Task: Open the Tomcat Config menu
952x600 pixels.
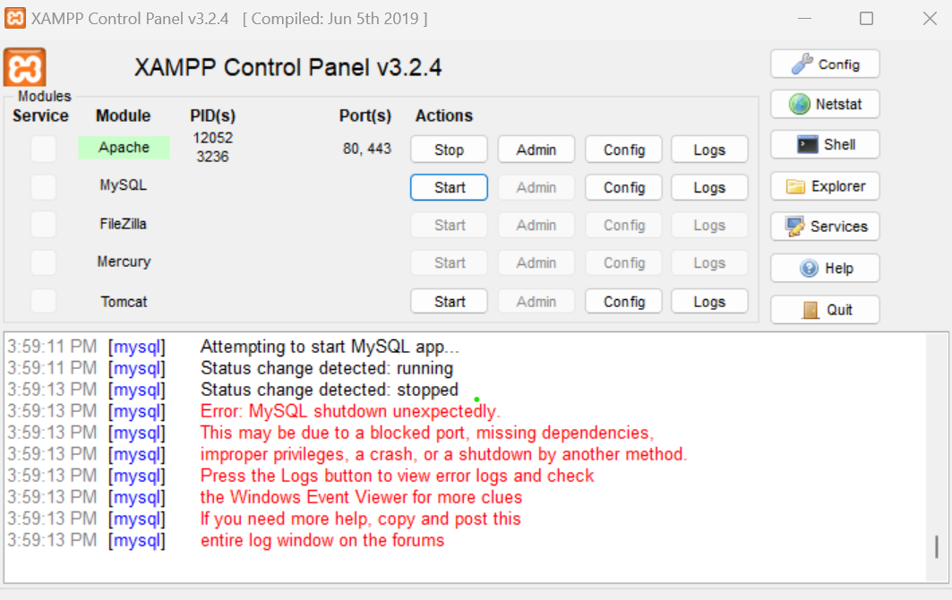Action: pos(623,301)
